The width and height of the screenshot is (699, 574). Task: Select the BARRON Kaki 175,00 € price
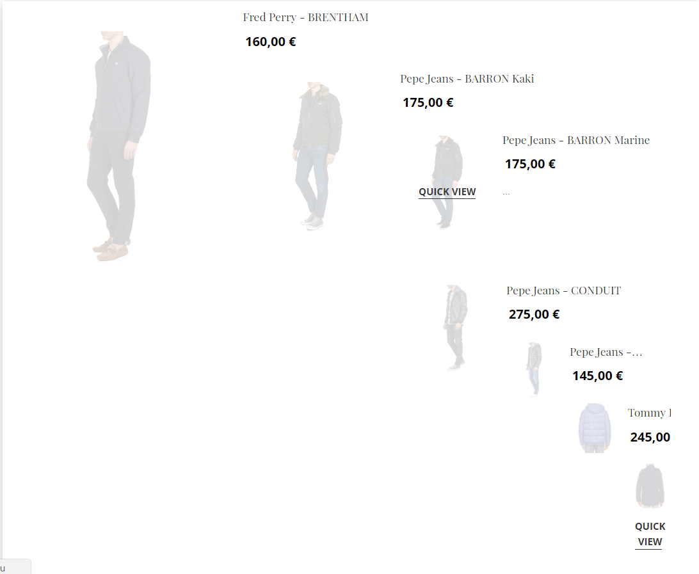428,103
